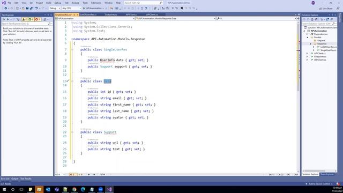Screen dimensions: 343x193
Task: Open the Error List panel tab
Action: [5, 179]
